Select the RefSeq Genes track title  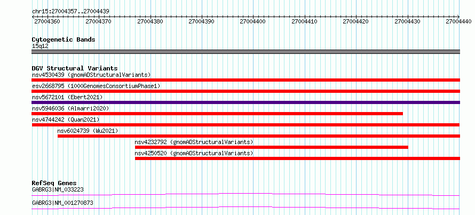click(54, 183)
